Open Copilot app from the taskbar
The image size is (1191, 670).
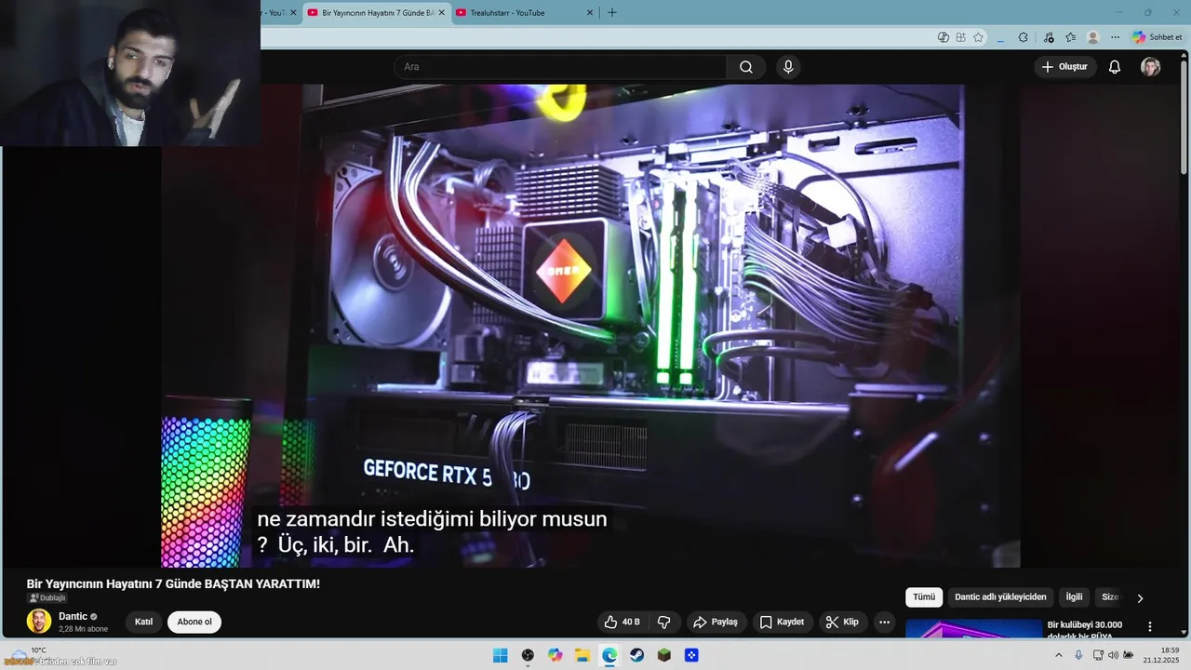point(555,655)
